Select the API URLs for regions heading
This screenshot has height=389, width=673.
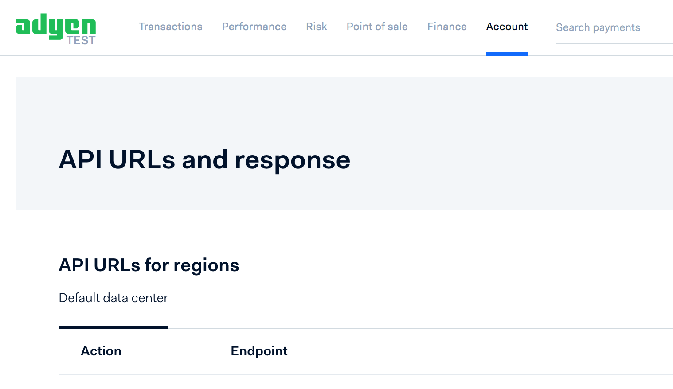[x=149, y=265]
